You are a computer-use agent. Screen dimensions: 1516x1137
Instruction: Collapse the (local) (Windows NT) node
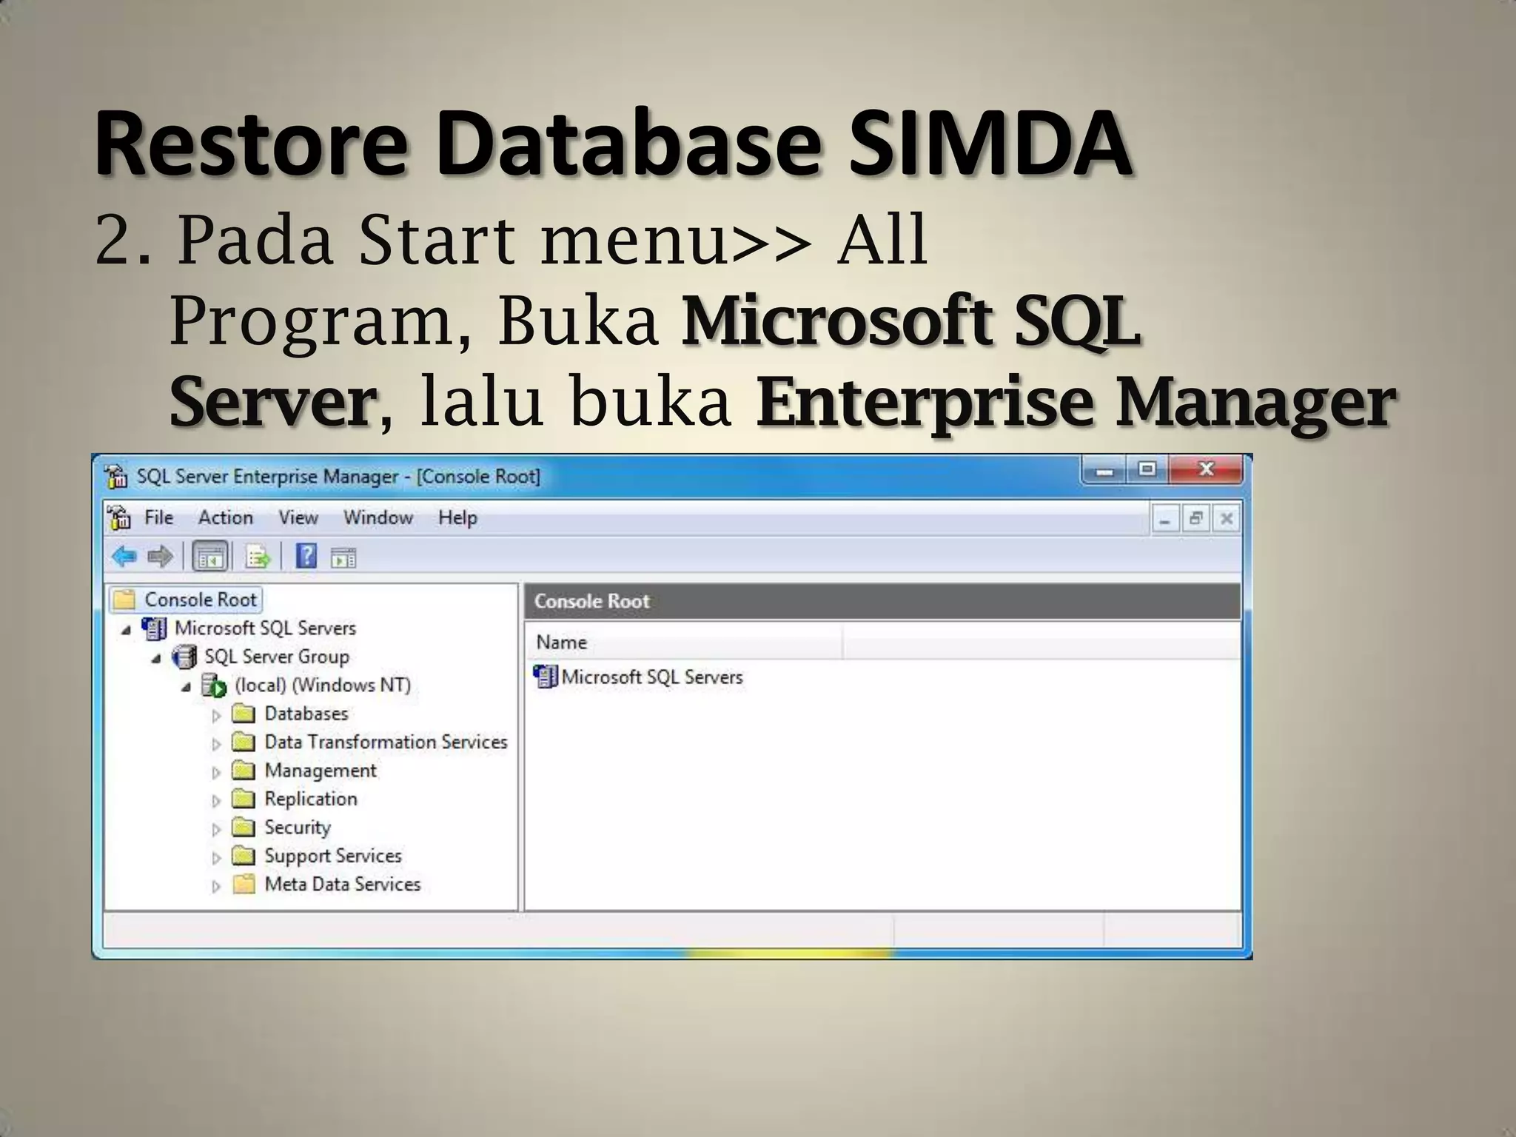point(186,687)
